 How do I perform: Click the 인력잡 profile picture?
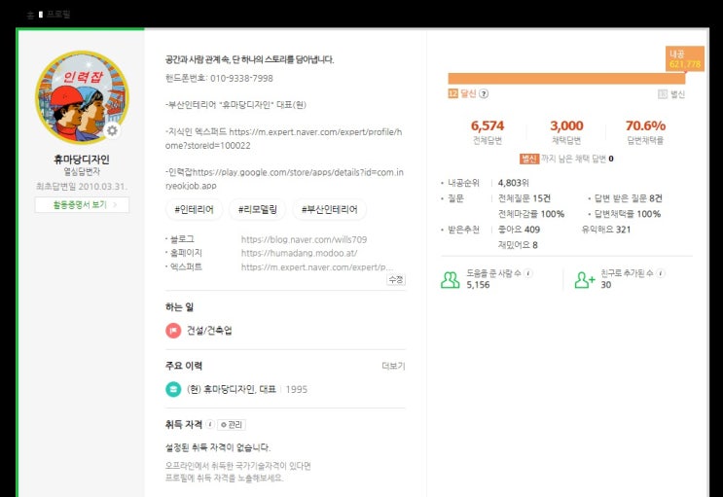[x=82, y=97]
